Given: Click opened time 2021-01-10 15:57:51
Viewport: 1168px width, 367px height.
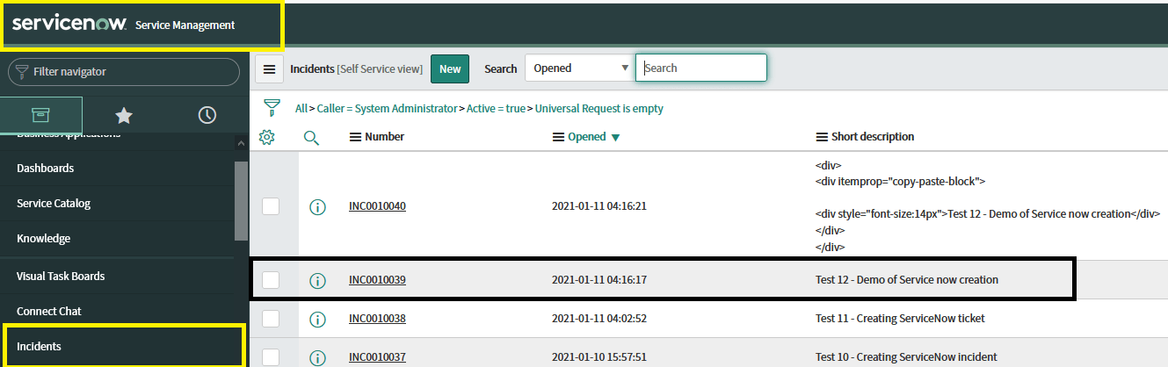Looking at the screenshot, I should [x=599, y=356].
